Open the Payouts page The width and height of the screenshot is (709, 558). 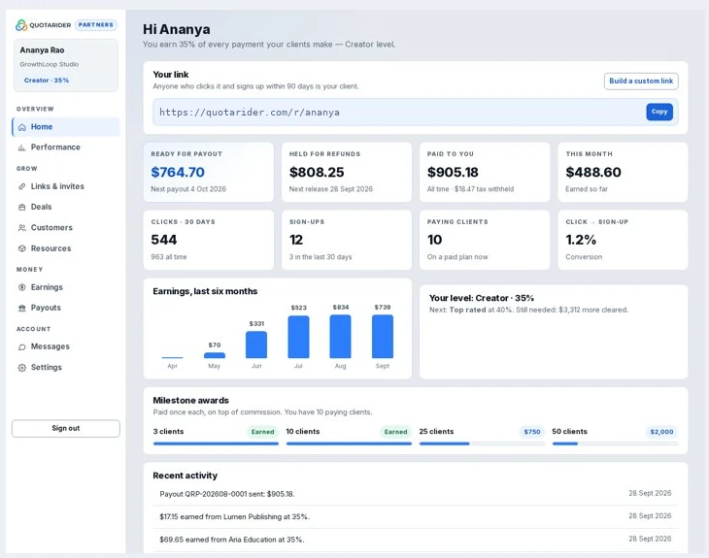(66, 308)
